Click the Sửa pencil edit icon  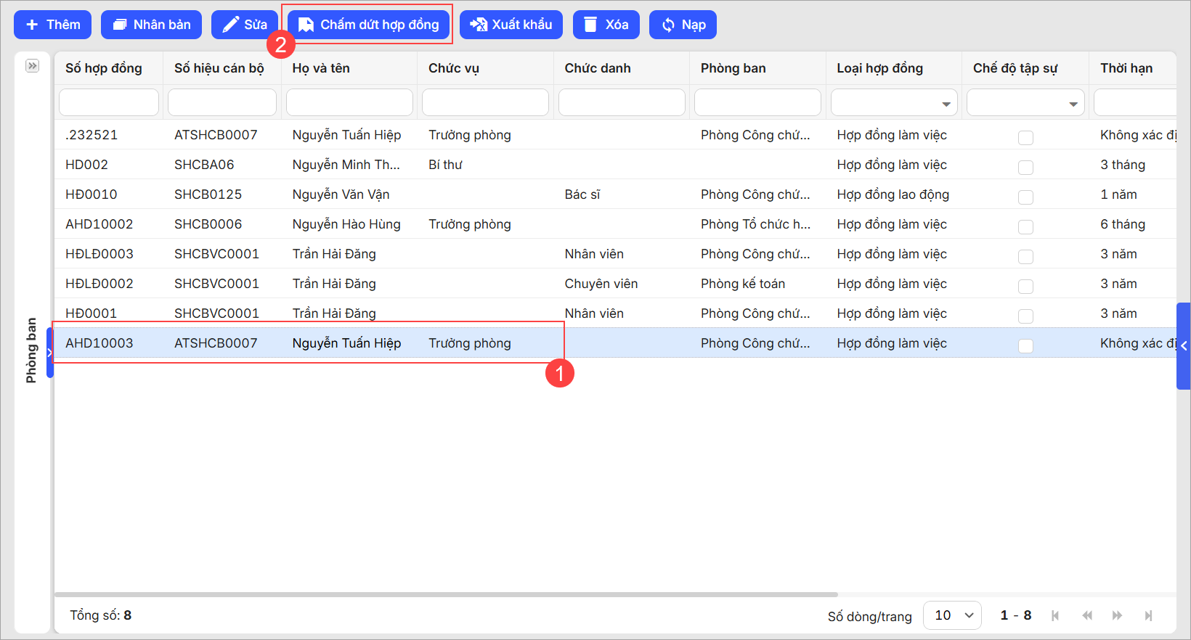[230, 25]
